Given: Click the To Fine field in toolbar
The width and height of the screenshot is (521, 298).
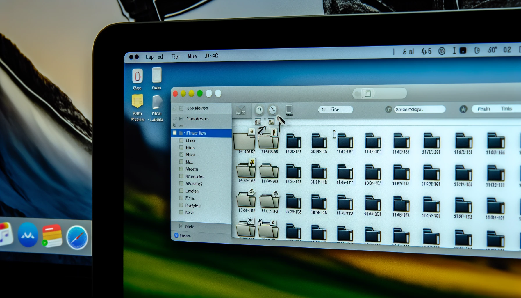Looking at the screenshot, I should click(336, 109).
